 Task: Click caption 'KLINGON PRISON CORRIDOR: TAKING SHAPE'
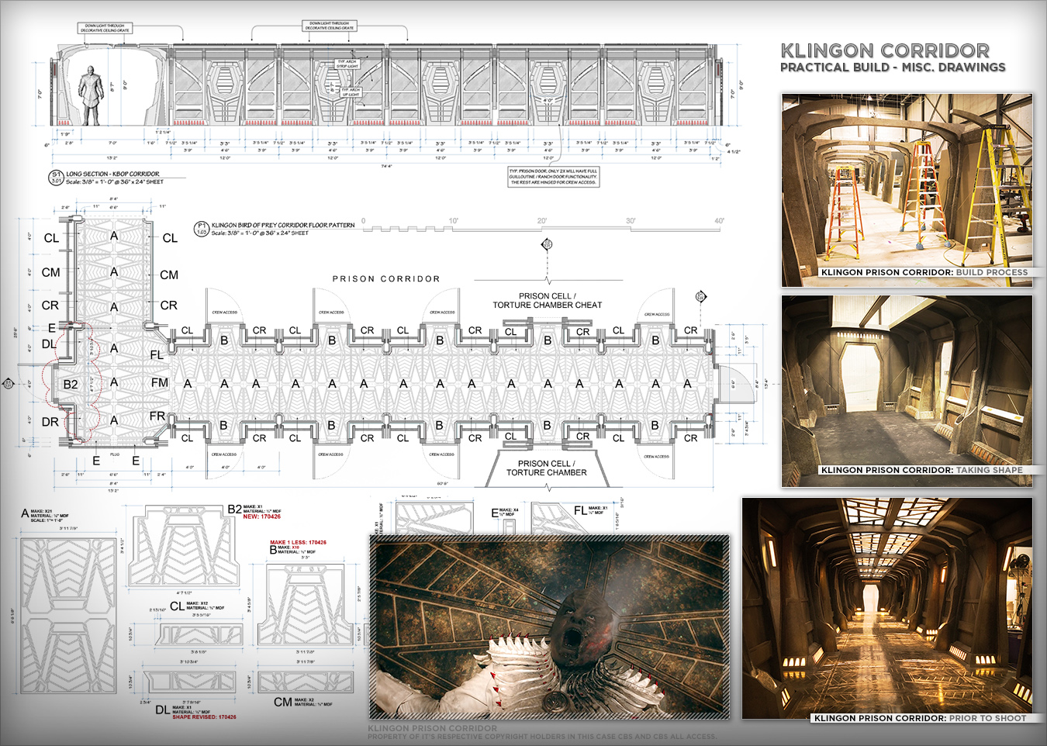[921, 470]
